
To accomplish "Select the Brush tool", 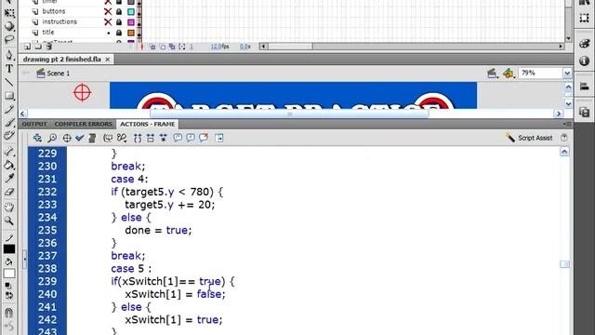I will point(9,122).
